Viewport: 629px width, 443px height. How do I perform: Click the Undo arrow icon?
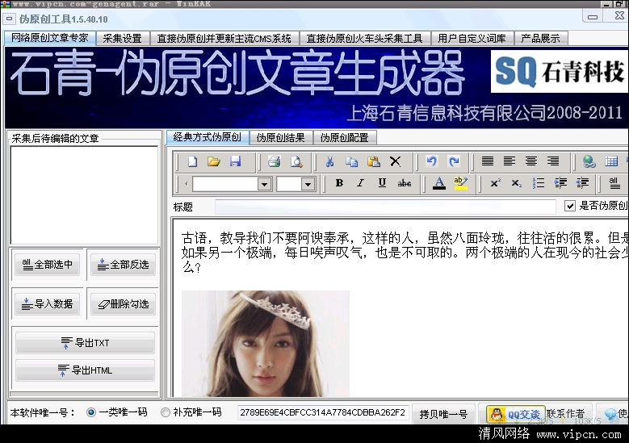point(432,161)
